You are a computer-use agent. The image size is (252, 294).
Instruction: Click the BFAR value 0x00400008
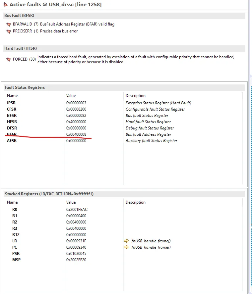click(x=76, y=134)
